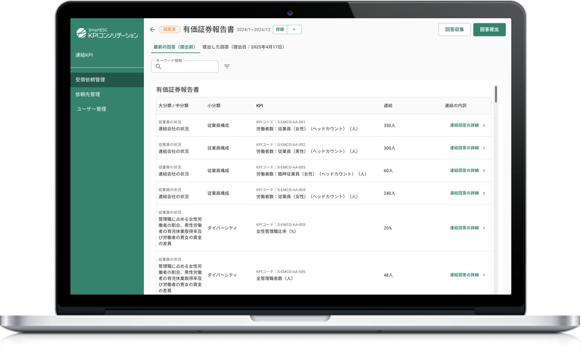Click 労働者数：臨時従業員（女性） KPI text
Image resolution: width=581 pixels, height=350 pixels.
pos(311,174)
